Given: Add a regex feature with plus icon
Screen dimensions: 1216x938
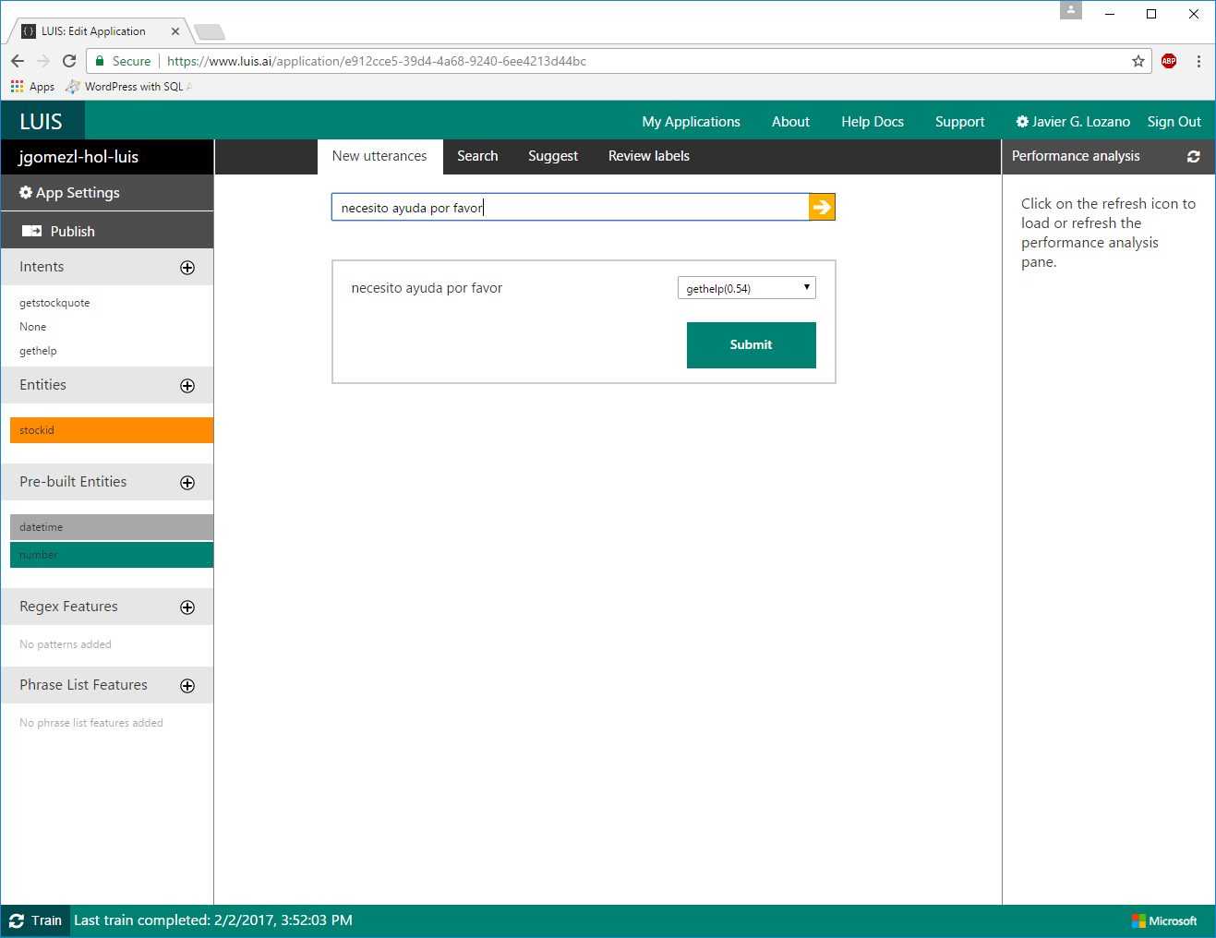Looking at the screenshot, I should (187, 607).
